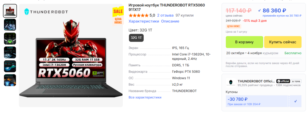Screen dimensions: 308x118
Task: Add laptop with 'В корзину' button
Action: pyautogui.click(x=244, y=42)
